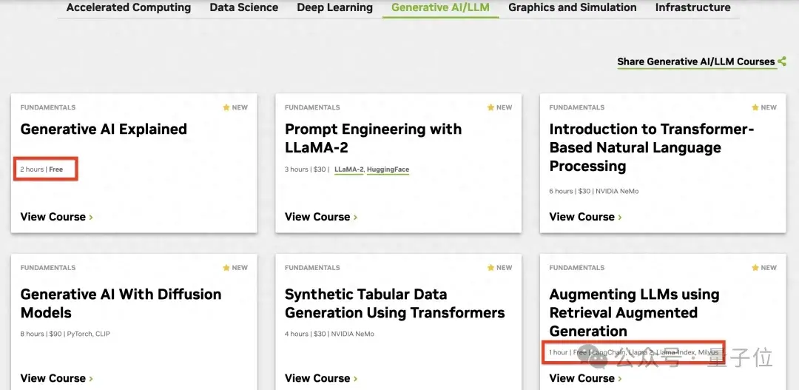
Task: Click the star NEW badge on Generative AI Explained
Action: pos(235,107)
